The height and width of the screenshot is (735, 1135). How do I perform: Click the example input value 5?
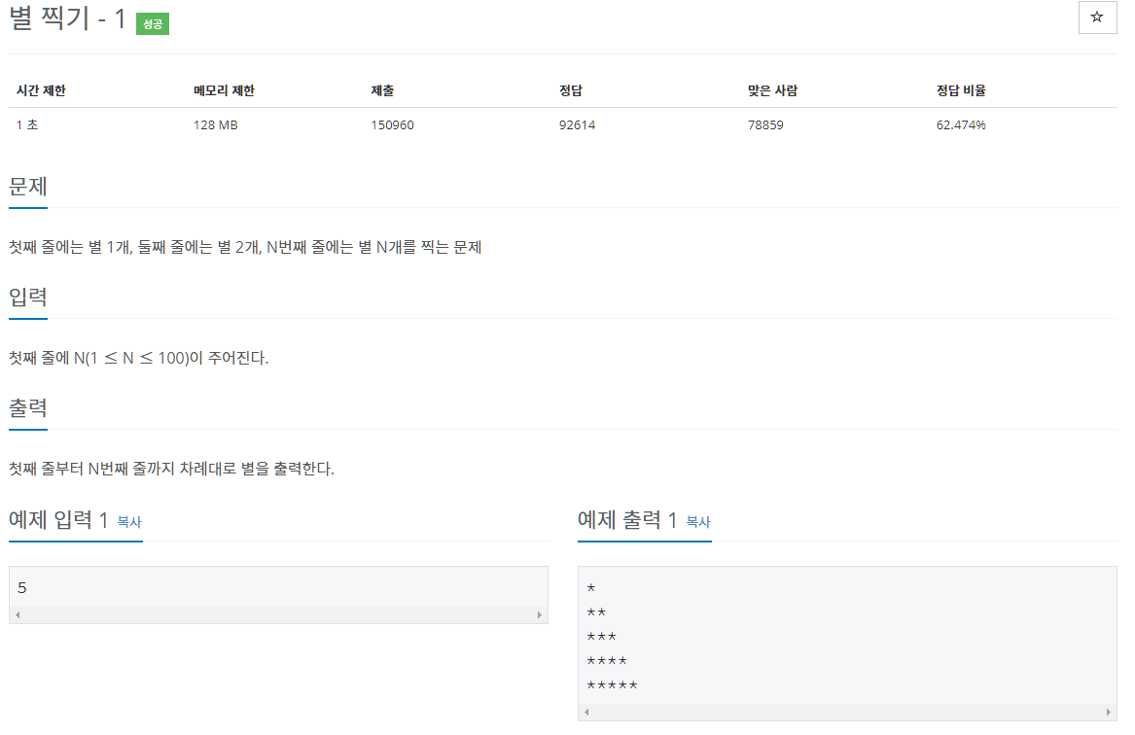[x=22, y=588]
